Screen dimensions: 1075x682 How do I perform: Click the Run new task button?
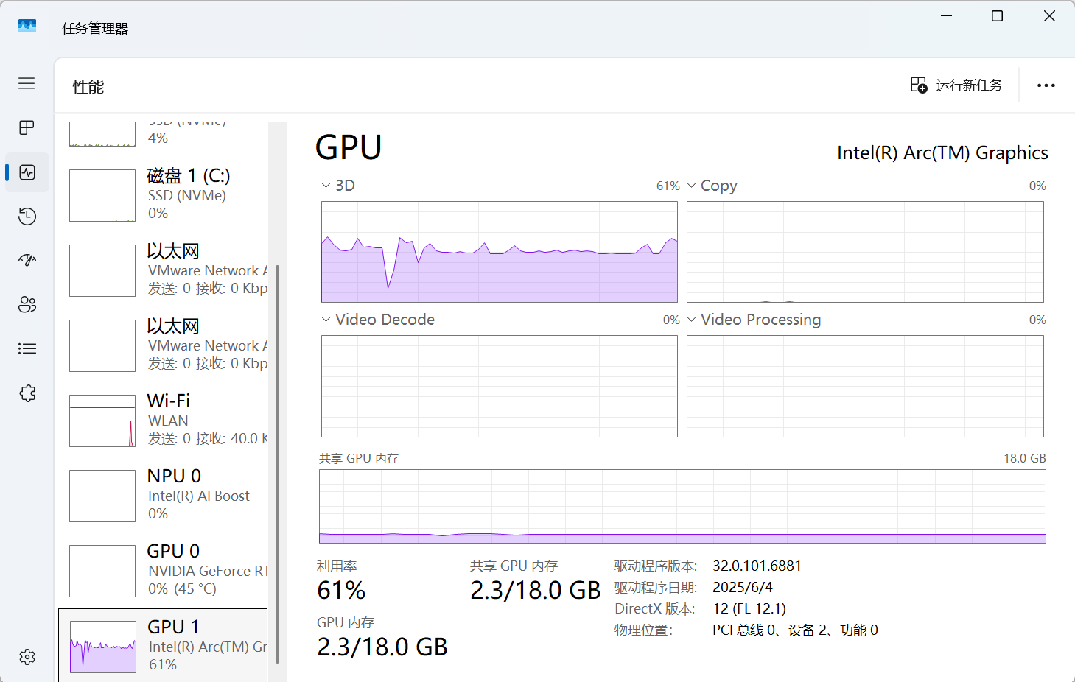956,85
